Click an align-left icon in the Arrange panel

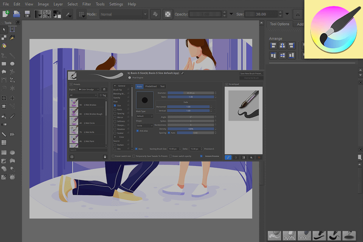273,45
